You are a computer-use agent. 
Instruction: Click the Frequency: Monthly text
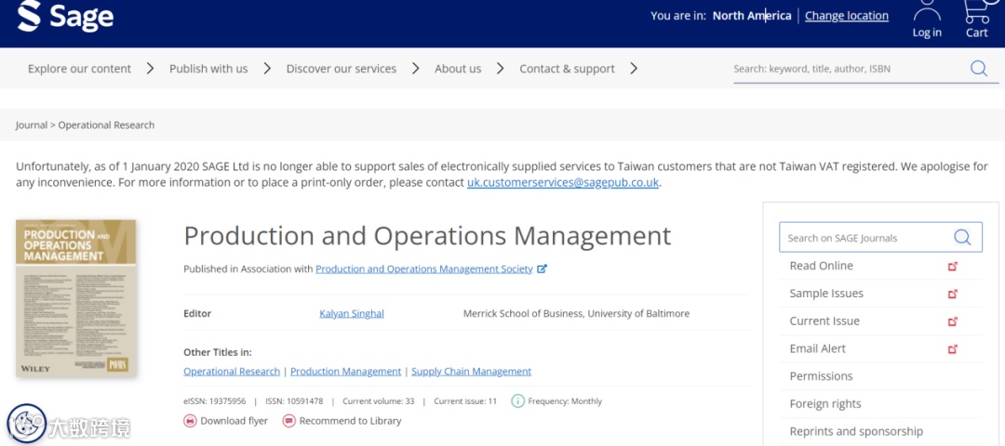(x=565, y=401)
